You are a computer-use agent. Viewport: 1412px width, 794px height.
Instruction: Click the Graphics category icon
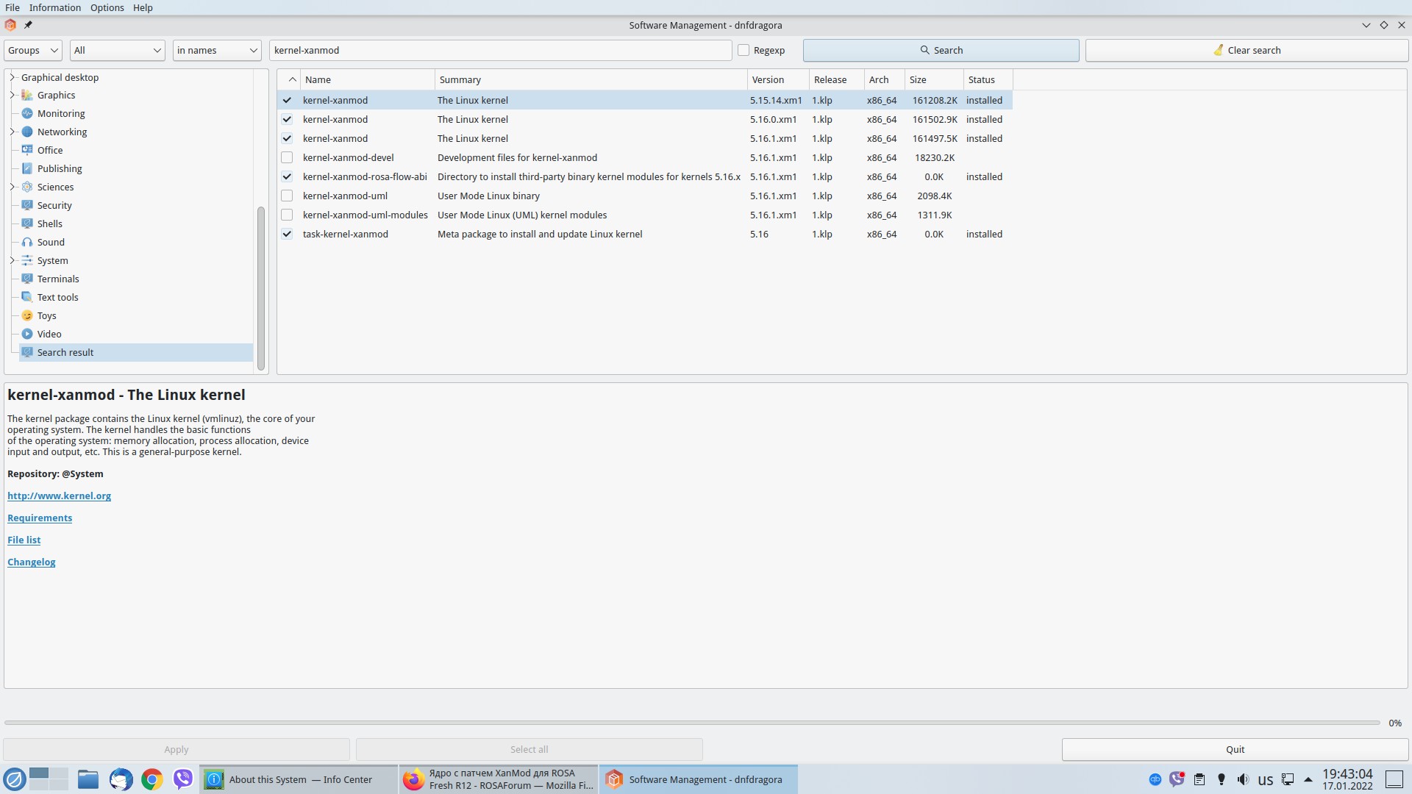[27, 96]
